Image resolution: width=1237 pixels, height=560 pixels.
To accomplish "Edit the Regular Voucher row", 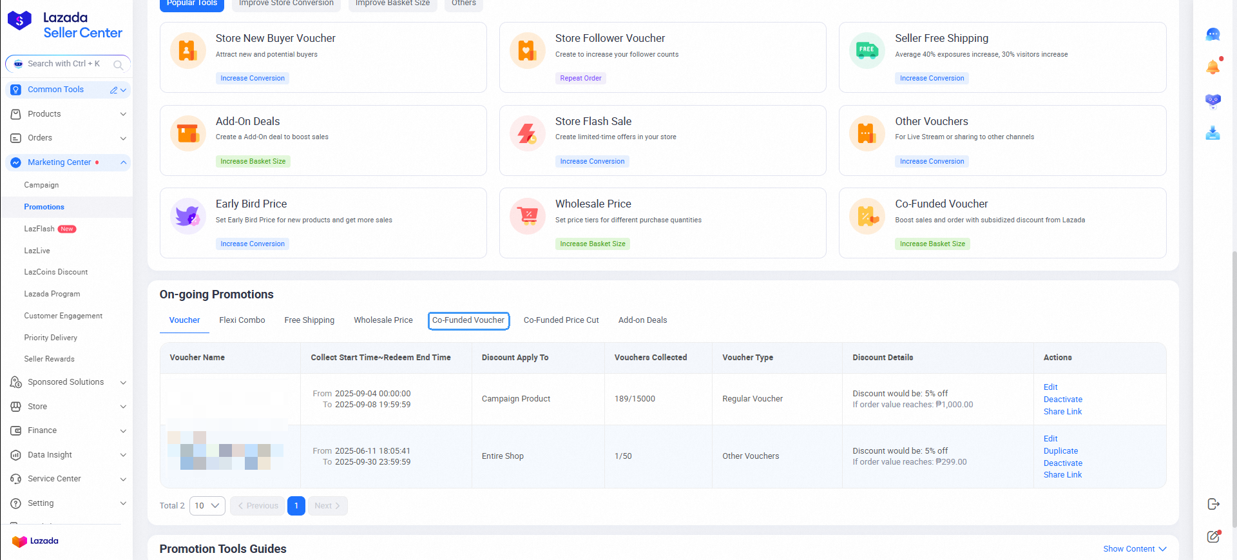I will click(x=1051, y=387).
